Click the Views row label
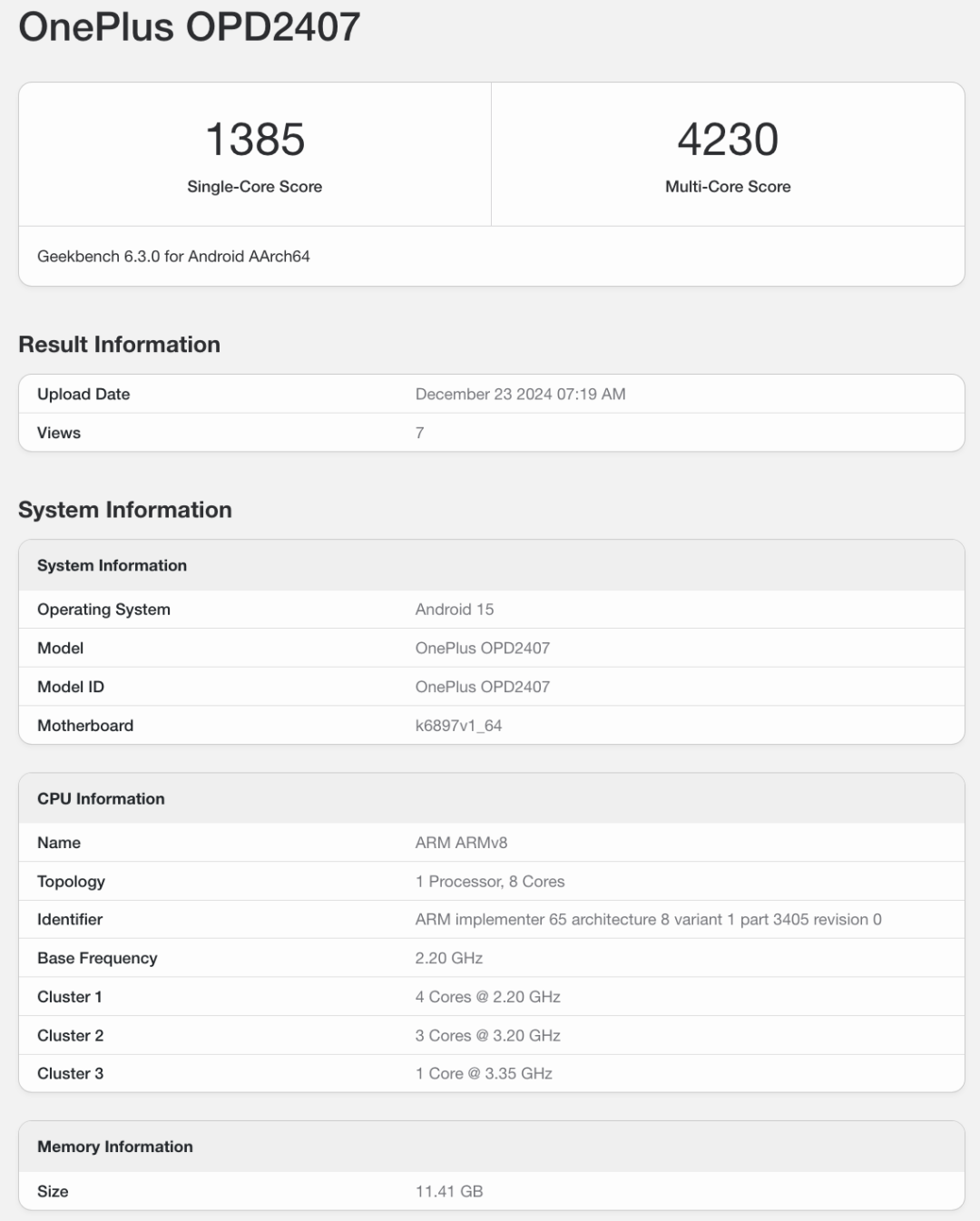980x1221 pixels. pyautogui.click(x=59, y=434)
